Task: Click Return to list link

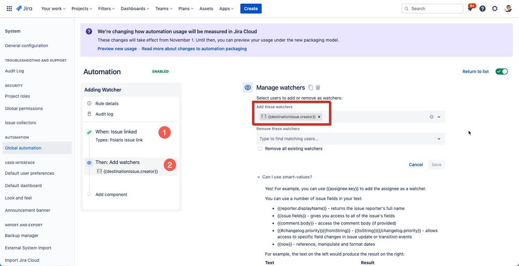Action: (475, 72)
